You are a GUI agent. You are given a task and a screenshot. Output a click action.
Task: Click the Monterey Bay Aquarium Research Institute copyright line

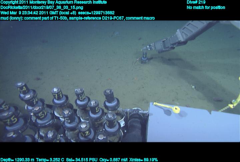tap(54, 2)
